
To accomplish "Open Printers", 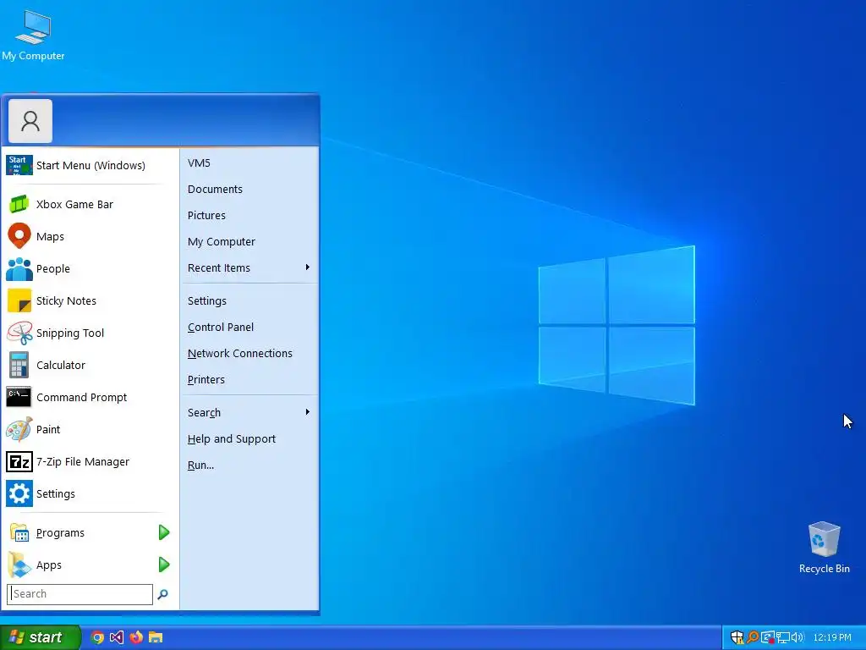I will point(249,380).
